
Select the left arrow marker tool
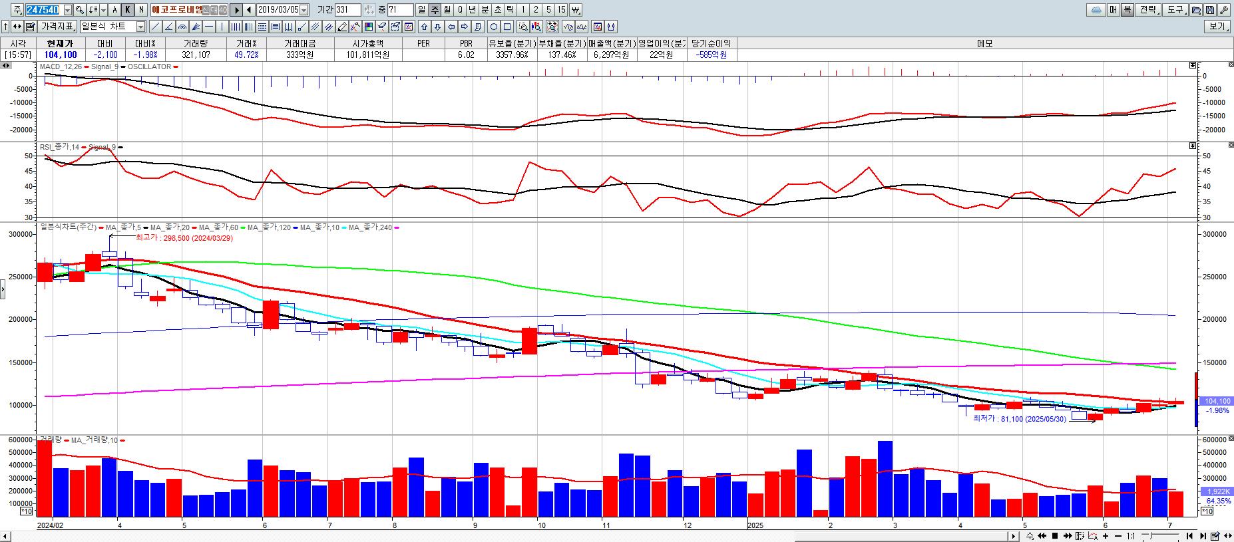tap(450, 27)
